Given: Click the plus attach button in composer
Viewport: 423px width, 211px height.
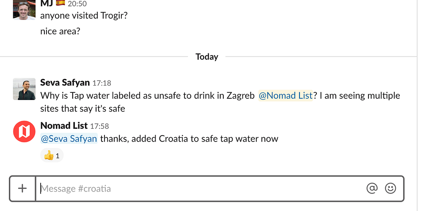Looking at the screenshot, I should (x=22, y=189).
